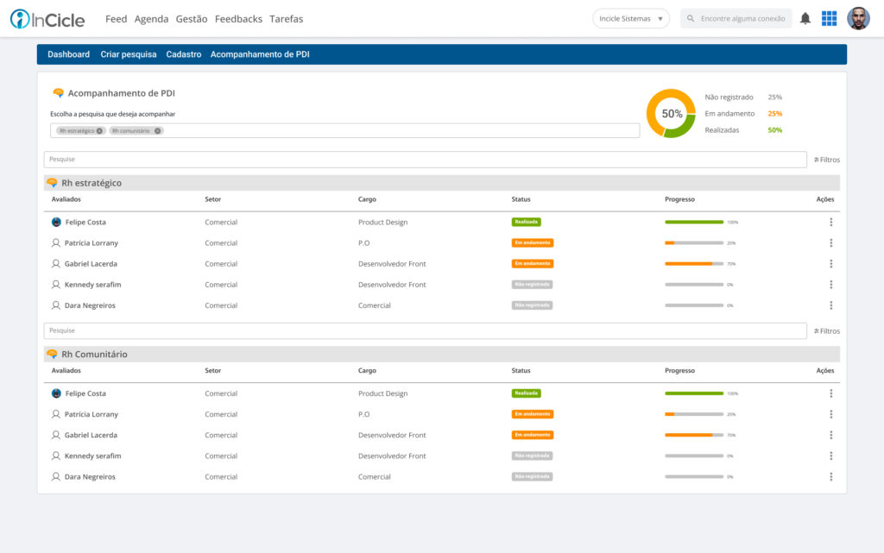This screenshot has width=884, height=553.
Task: Open Tarefas in top navigation
Action: (x=287, y=19)
